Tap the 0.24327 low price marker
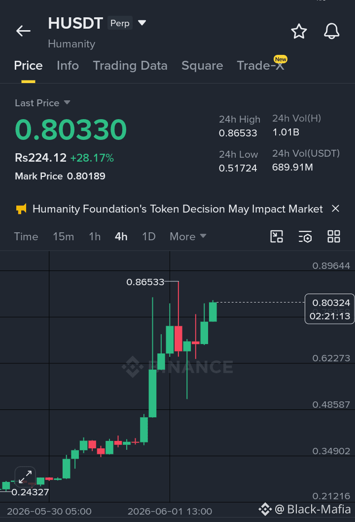 tap(30, 492)
